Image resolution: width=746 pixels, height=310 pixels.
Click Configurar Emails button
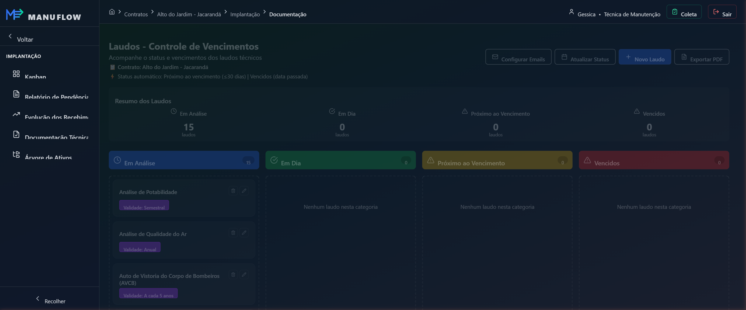(x=518, y=57)
